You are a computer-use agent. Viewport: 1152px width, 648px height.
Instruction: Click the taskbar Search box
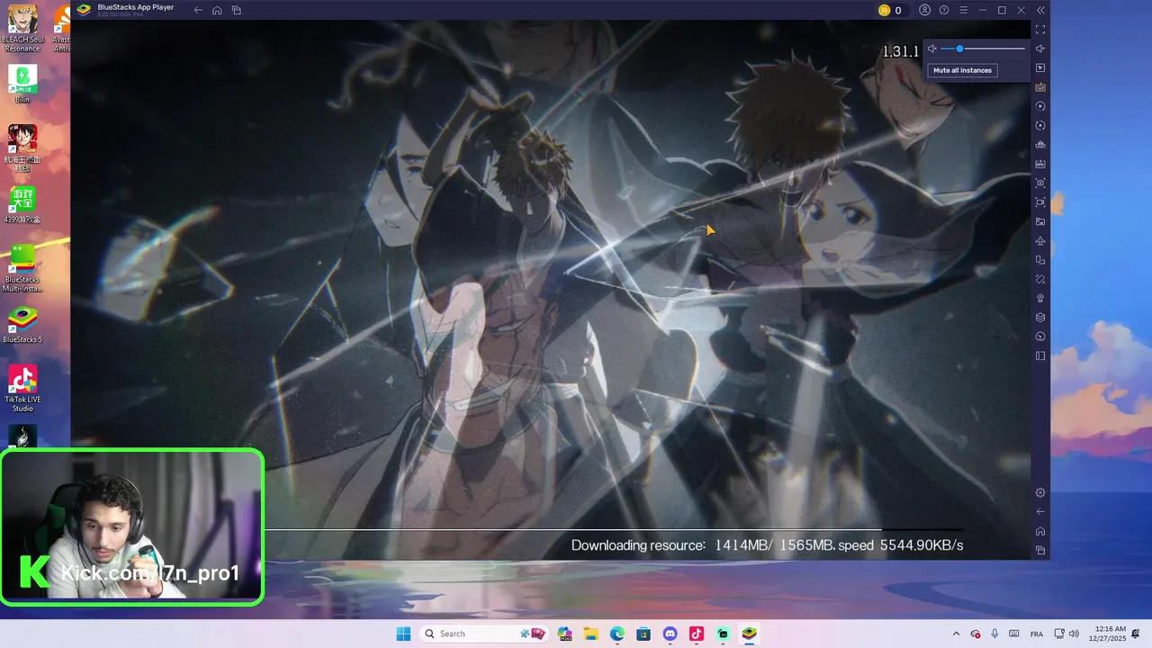coord(484,634)
